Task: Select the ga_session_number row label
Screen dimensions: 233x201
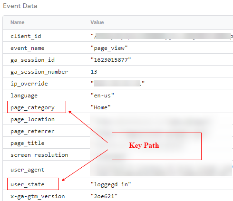Action: pos(39,72)
